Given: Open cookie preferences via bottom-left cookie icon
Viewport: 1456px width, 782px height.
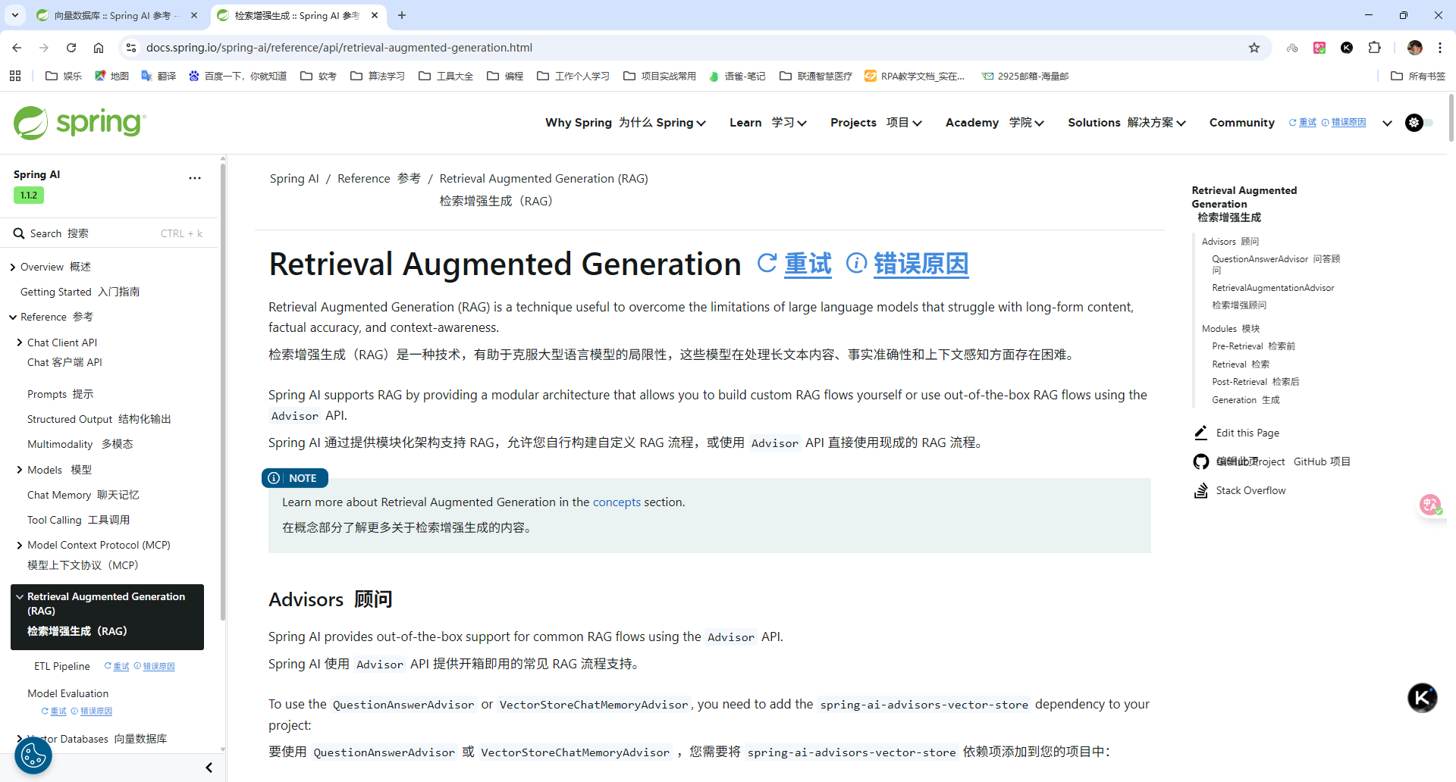Looking at the screenshot, I should (32, 755).
